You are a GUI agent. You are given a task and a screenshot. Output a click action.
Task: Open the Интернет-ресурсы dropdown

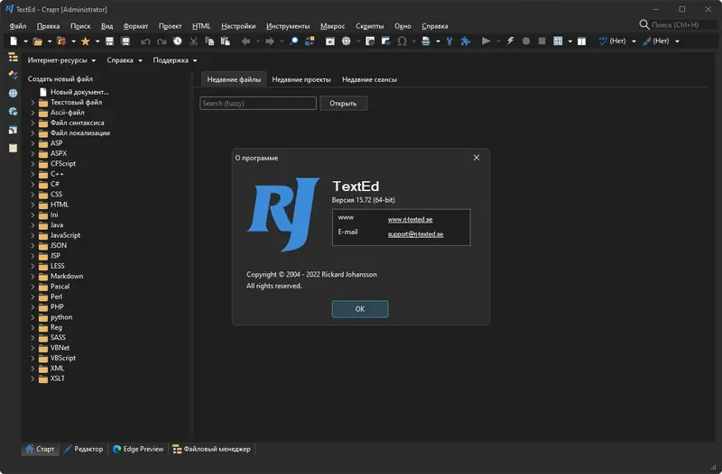[61, 60]
